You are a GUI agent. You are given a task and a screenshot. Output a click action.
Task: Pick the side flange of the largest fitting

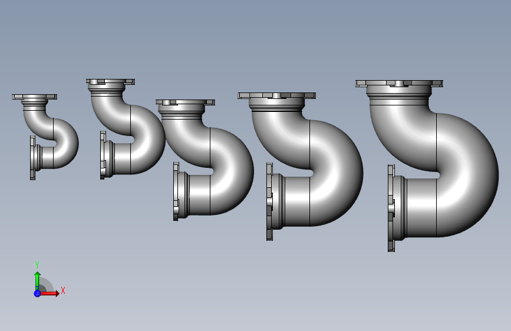[391, 208]
